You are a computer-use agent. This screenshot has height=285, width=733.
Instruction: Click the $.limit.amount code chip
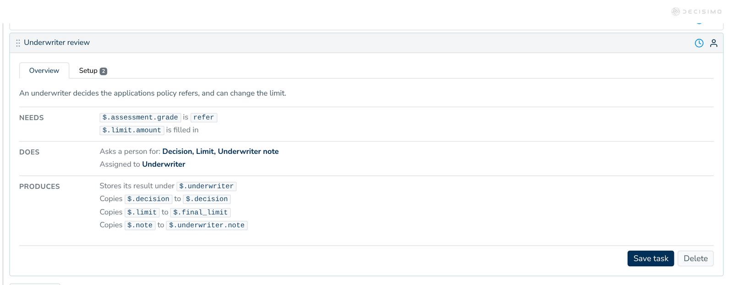[132, 130]
